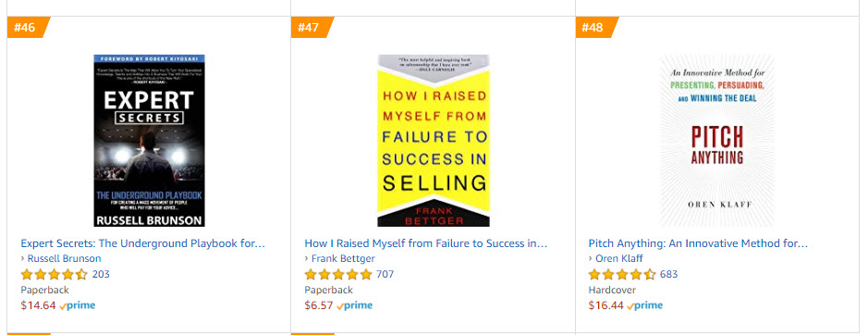Click the #47 rank badge
This screenshot has width=868, height=335.
point(312,27)
